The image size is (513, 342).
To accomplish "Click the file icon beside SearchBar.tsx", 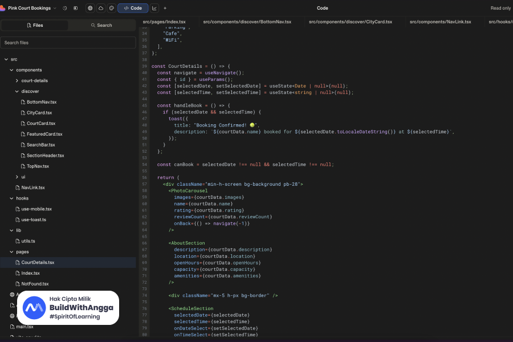I will click(23, 145).
